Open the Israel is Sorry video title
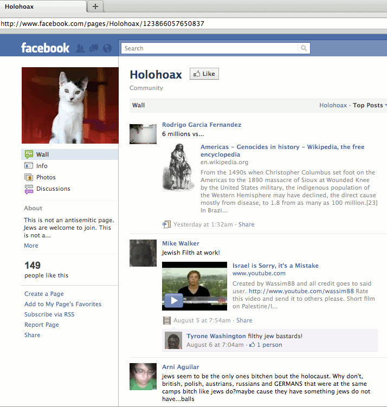The height and width of the screenshot is (407, 387). (275, 266)
